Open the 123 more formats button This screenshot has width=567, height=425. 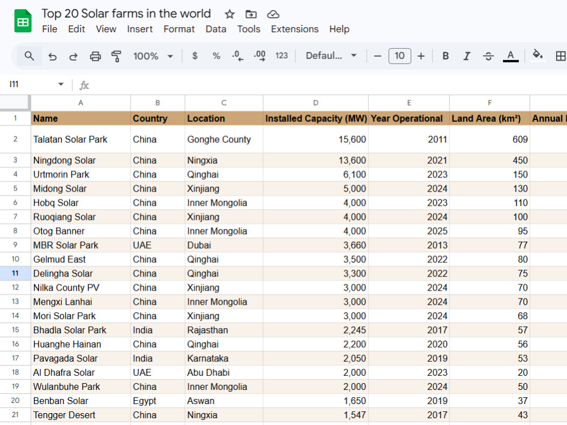click(x=281, y=56)
